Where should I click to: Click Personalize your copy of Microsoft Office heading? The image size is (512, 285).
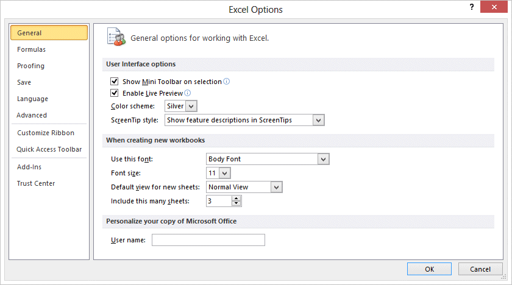point(171,221)
